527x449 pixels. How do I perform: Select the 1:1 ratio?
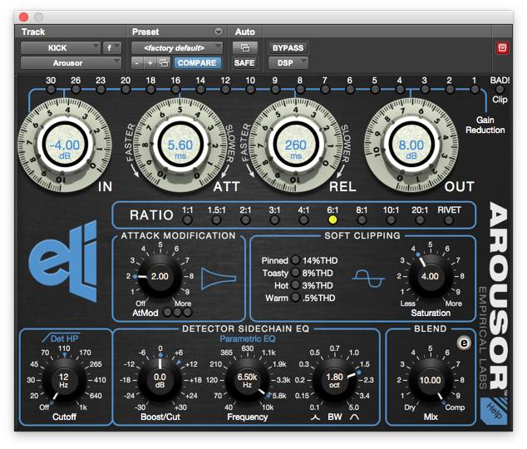tap(187, 220)
